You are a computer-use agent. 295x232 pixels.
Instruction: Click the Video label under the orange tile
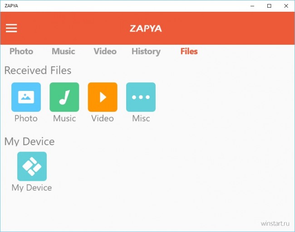(103, 118)
